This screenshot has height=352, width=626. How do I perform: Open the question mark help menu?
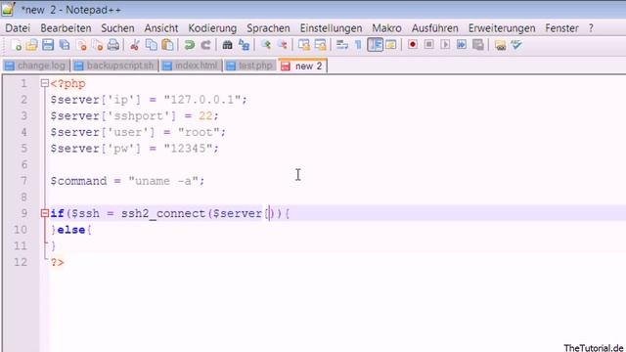click(x=591, y=28)
